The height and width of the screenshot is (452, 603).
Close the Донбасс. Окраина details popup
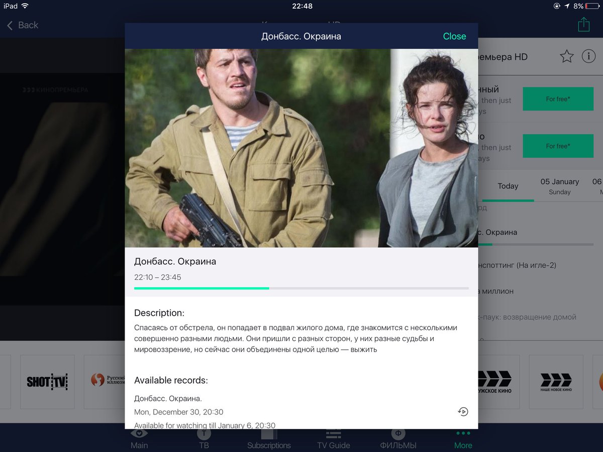454,36
